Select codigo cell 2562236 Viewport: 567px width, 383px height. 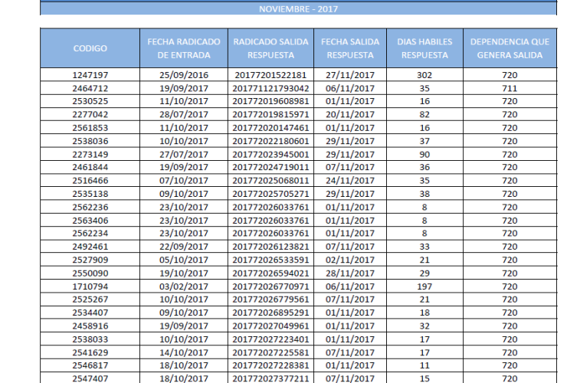pos(90,208)
